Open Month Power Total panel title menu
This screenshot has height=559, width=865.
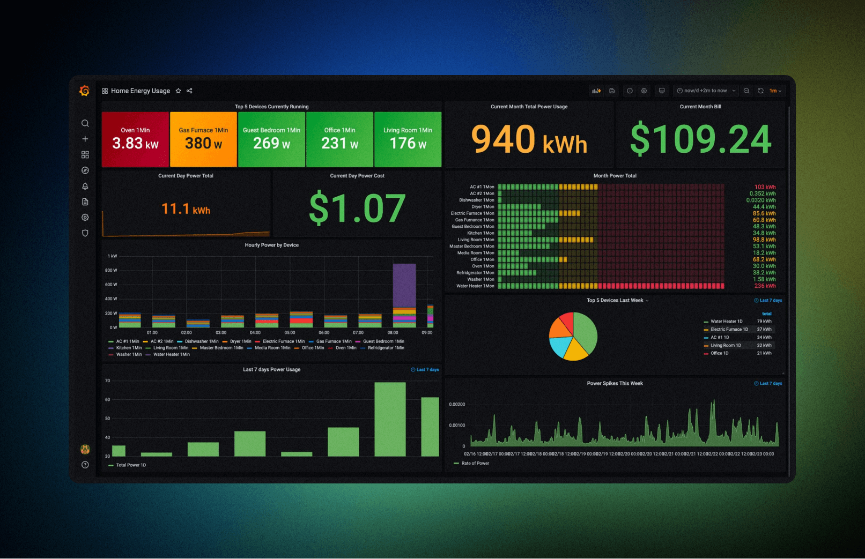tap(615, 176)
